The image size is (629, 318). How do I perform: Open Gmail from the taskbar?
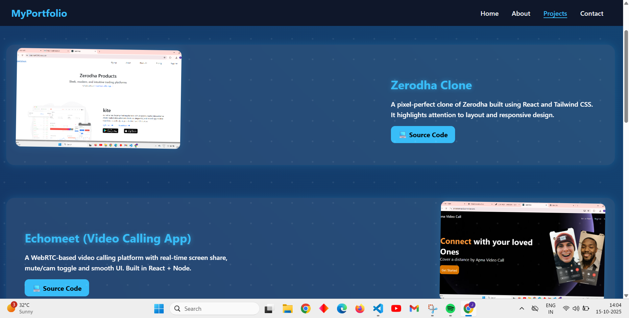(x=414, y=308)
